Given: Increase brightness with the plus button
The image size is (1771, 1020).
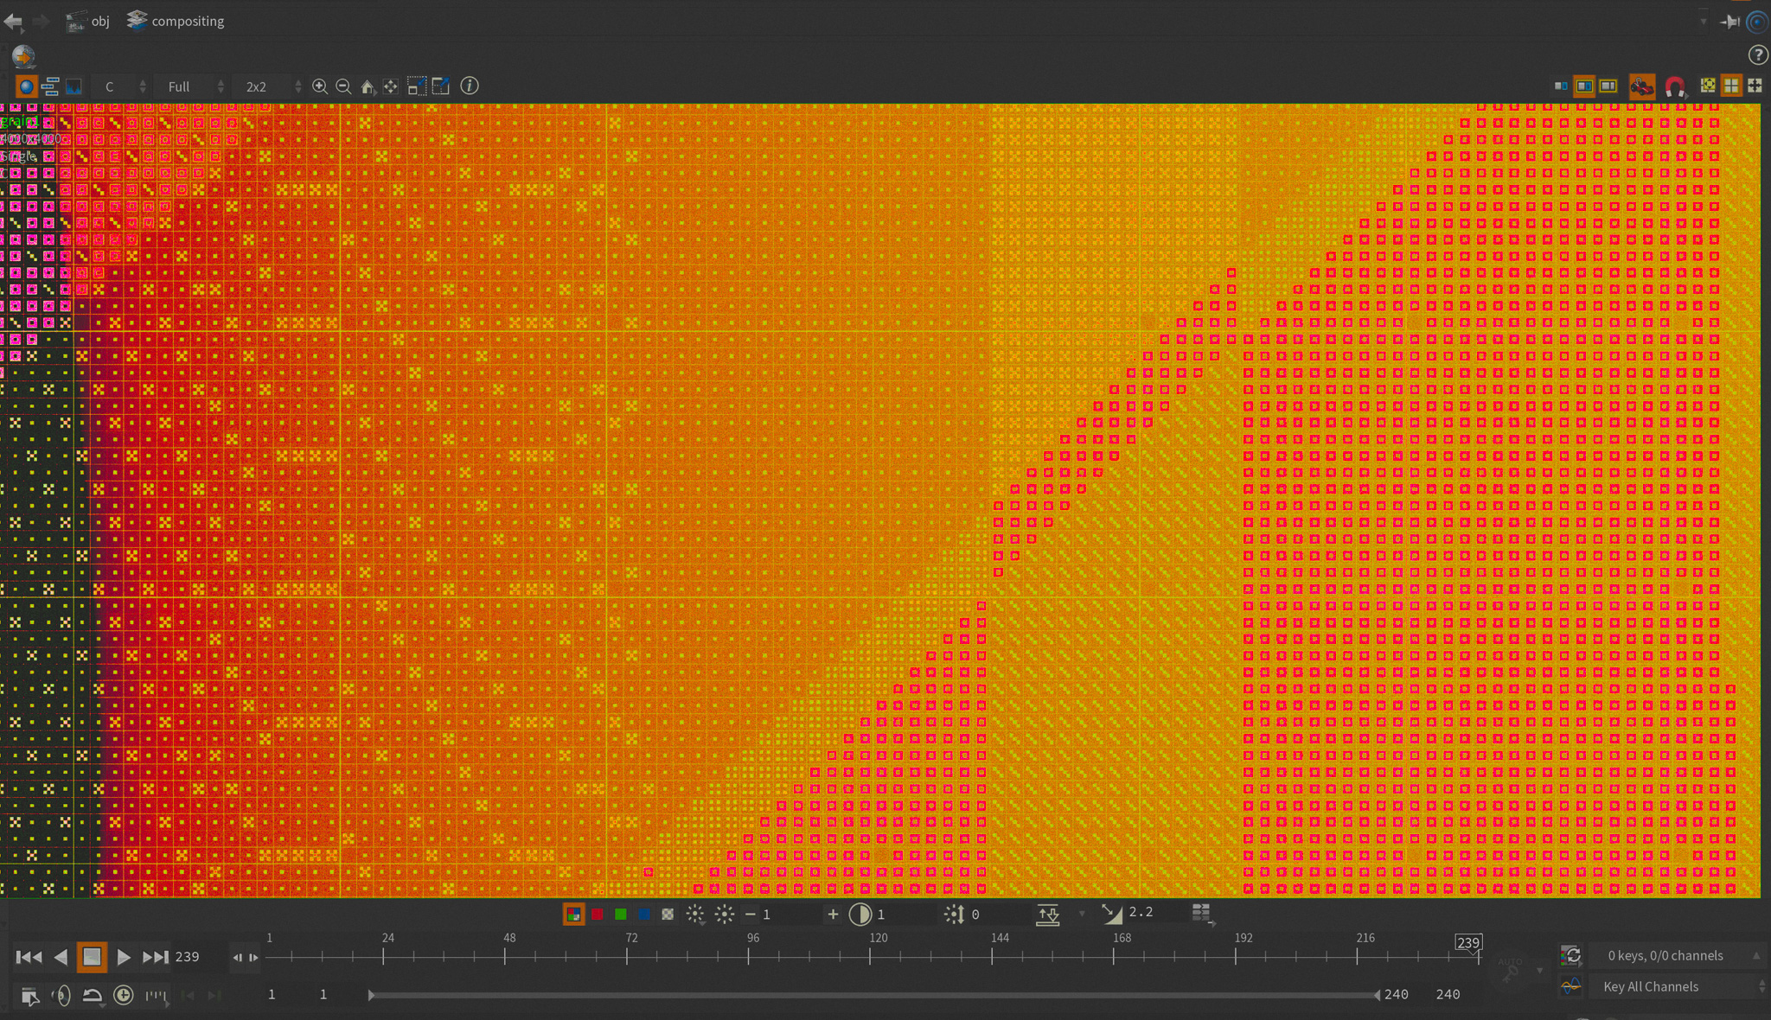Looking at the screenshot, I should click(833, 915).
